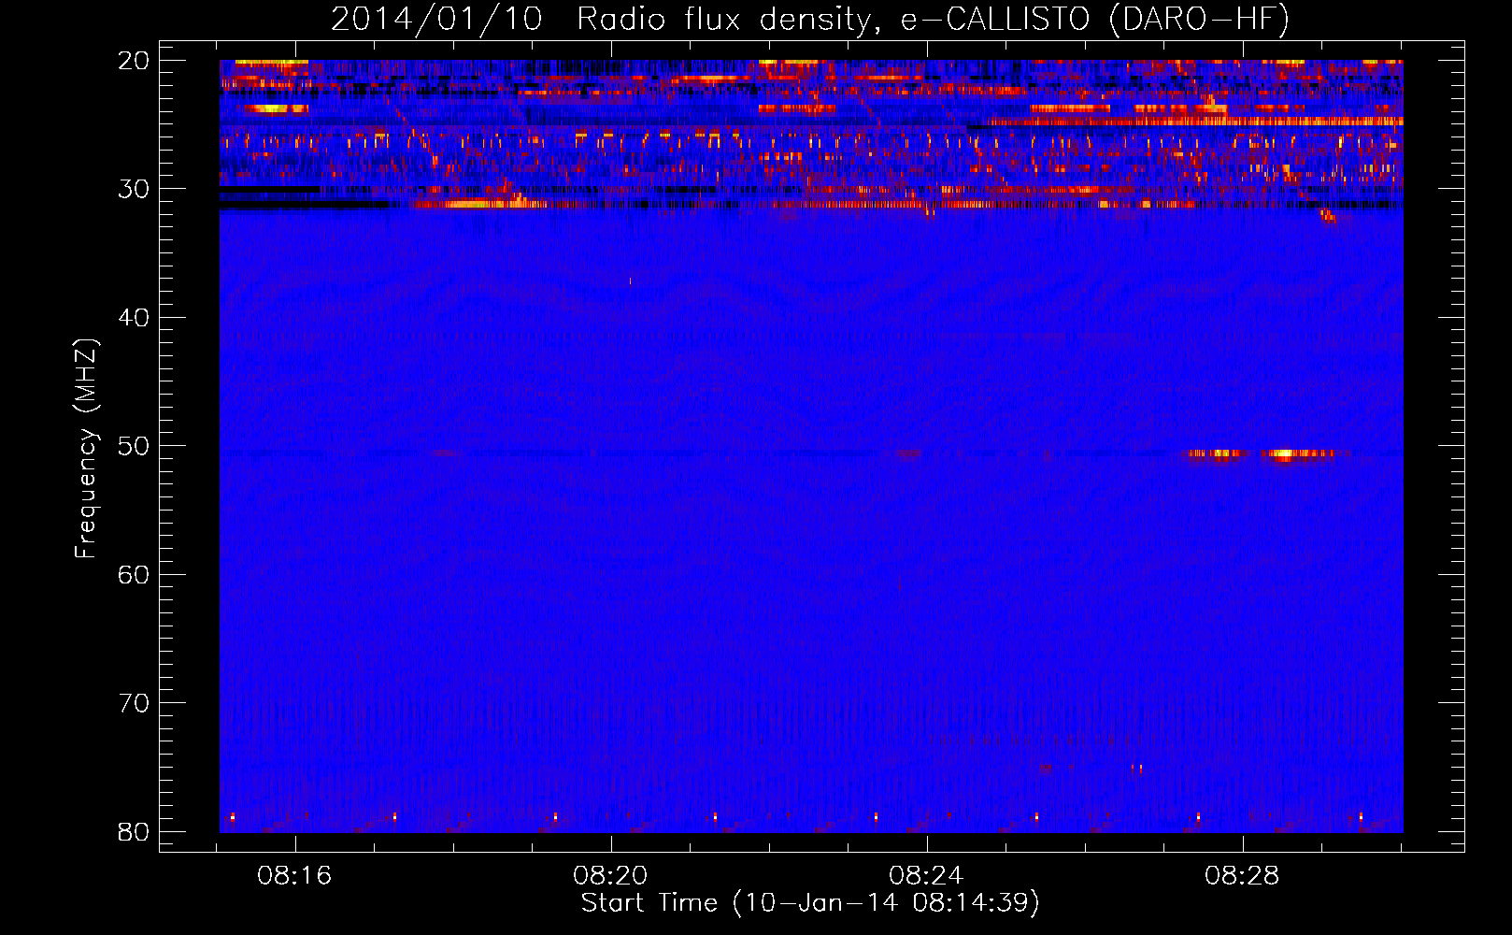Select the 08:20 time tick label
The image size is (1512, 935).
click(611, 876)
